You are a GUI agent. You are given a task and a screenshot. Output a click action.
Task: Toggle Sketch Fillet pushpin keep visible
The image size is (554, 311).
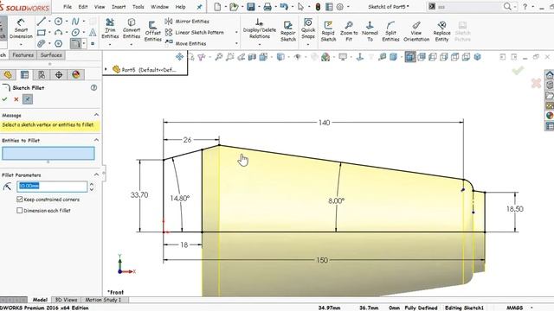pyautogui.click(x=27, y=99)
